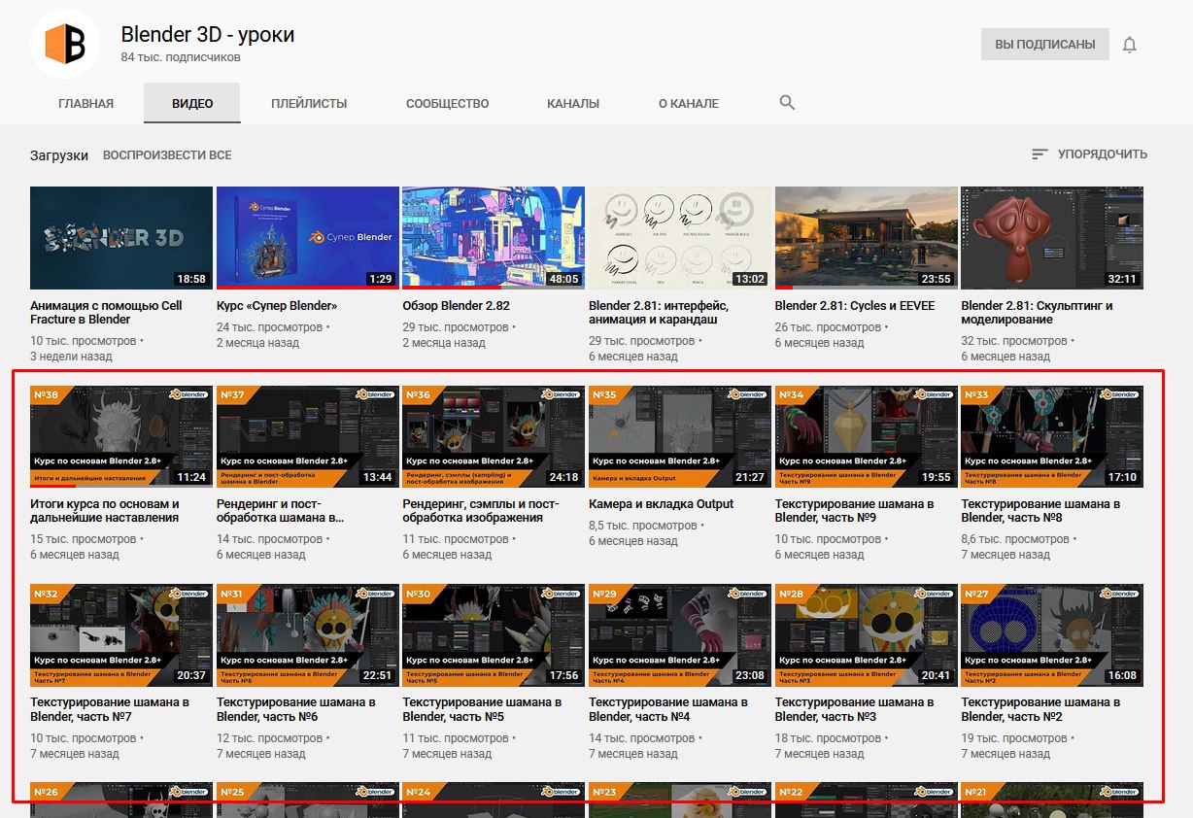Click title Текстурирование шамана часть №5

point(482,709)
